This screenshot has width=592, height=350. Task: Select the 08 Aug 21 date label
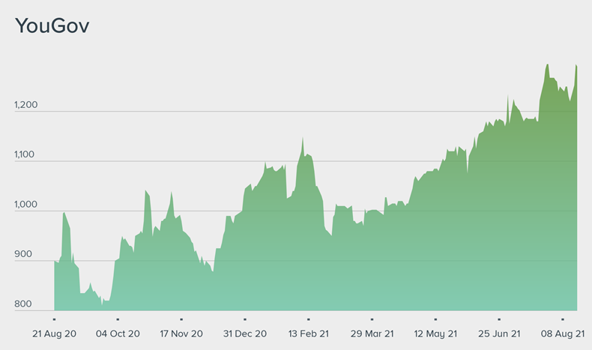(562, 334)
